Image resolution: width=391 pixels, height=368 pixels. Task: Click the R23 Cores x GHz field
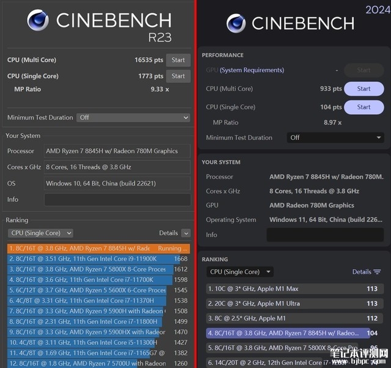click(x=117, y=167)
